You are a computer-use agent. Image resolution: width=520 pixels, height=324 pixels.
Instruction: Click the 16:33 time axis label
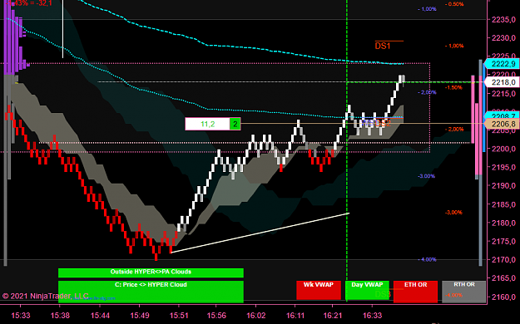[372, 316]
